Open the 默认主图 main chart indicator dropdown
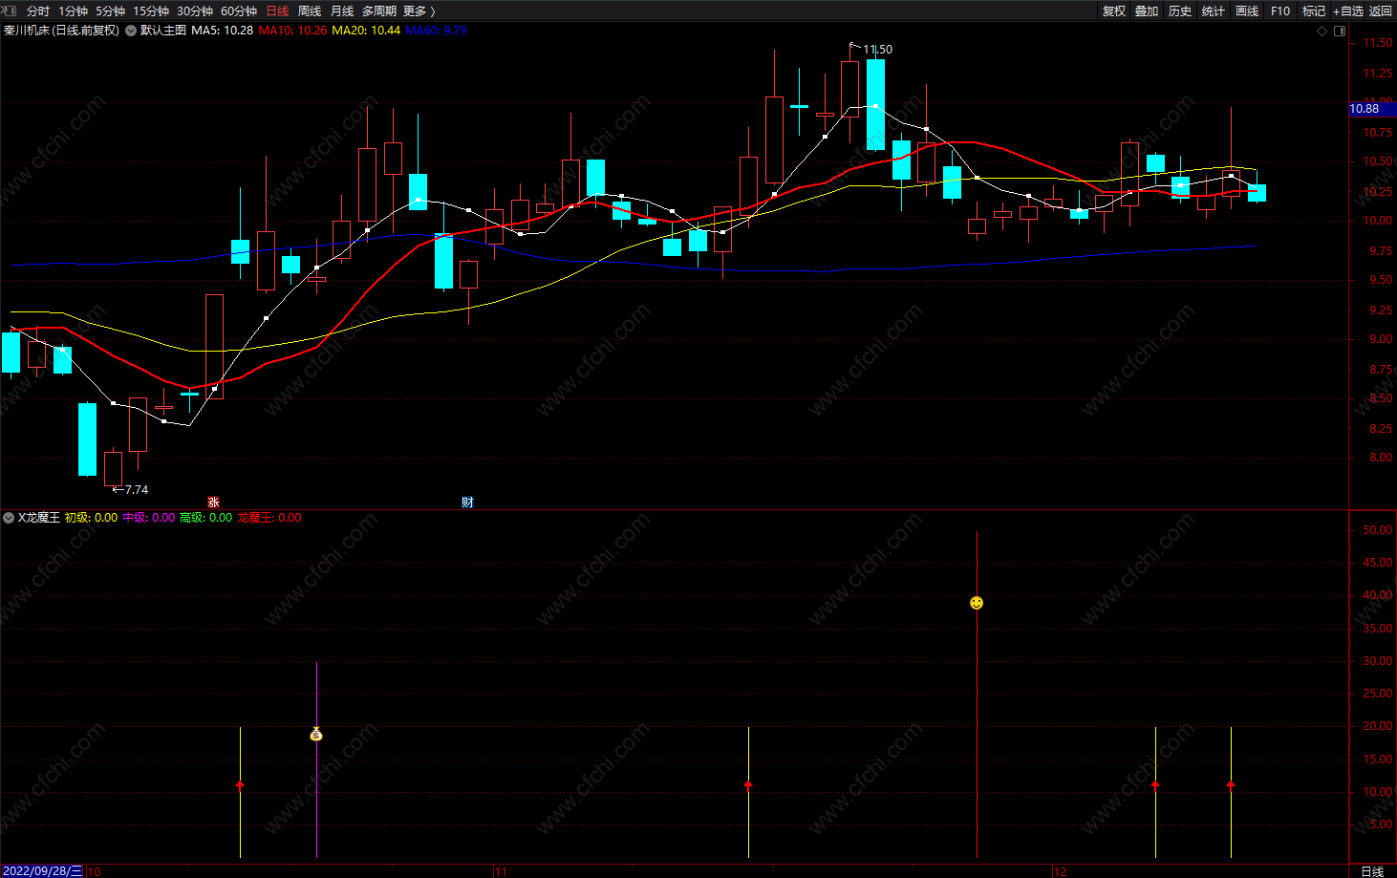Viewport: 1397px width, 878px height. [x=131, y=31]
